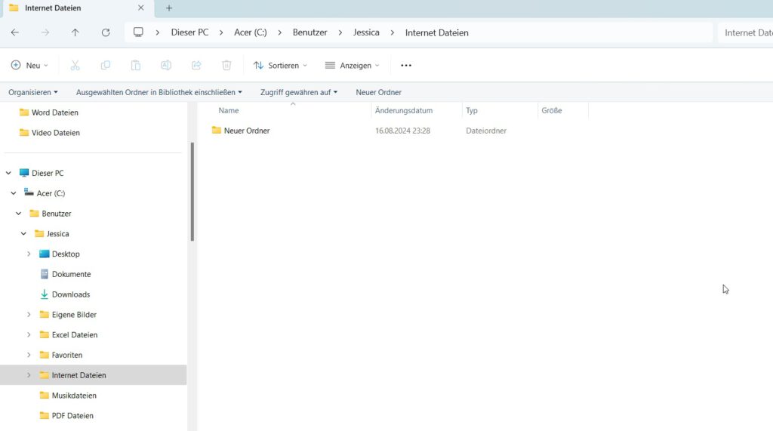
Task: Click the PC monitor icon in address bar
Action: [x=138, y=32]
